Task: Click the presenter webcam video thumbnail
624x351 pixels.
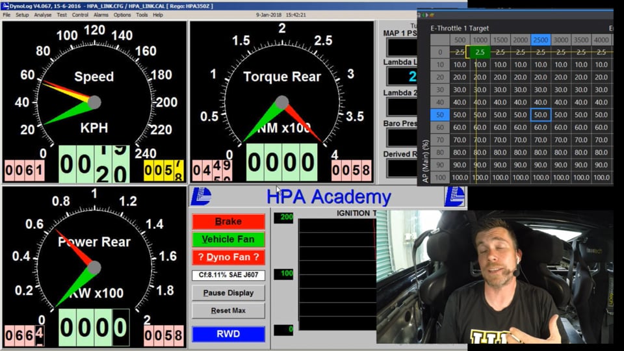Action: pyautogui.click(x=495, y=277)
